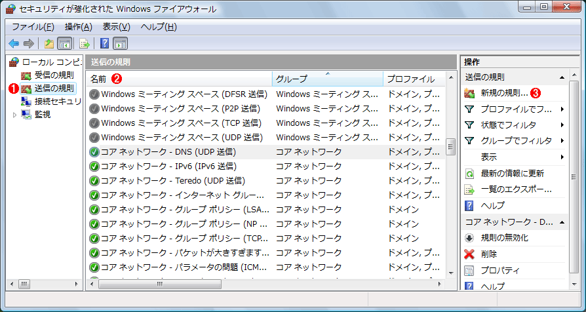Click the Windows Firewall title bar icon
The image size is (586, 312).
12,9
